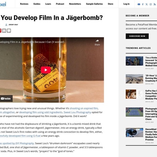Open the Hasselblad Review headline

point(151,134)
